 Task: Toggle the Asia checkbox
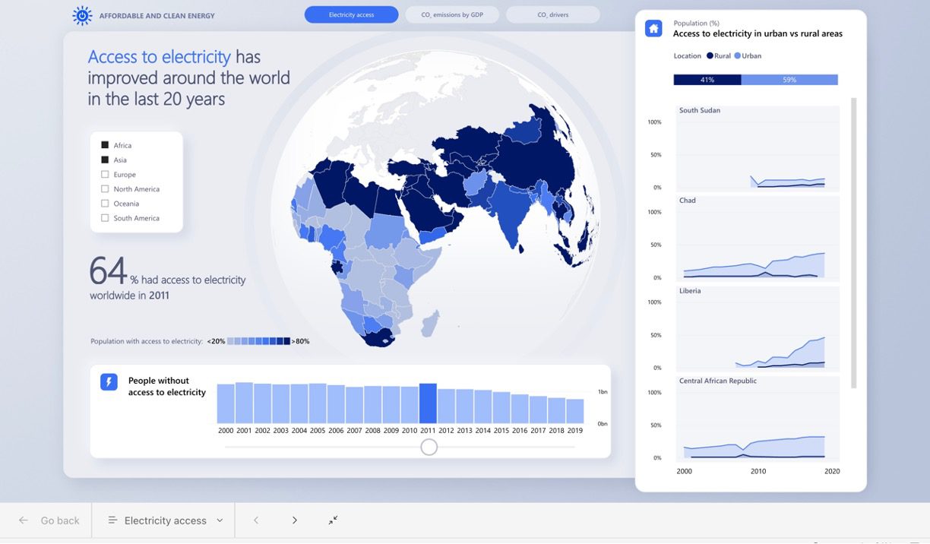105,160
